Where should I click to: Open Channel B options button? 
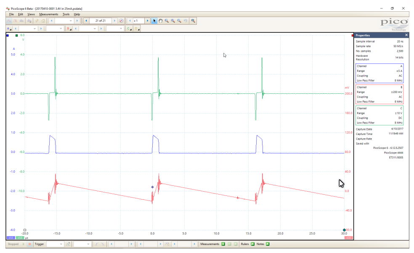(69, 29)
